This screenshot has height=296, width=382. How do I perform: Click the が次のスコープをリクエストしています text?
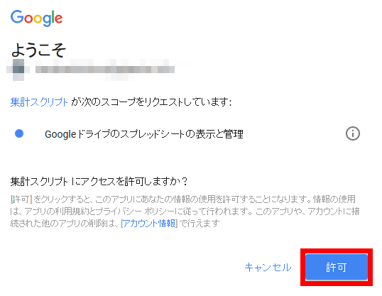[151, 102]
